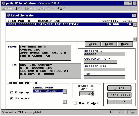This screenshot has height=116, width=139.
Task: Open the Modules menu
Action: tap(8, 8)
